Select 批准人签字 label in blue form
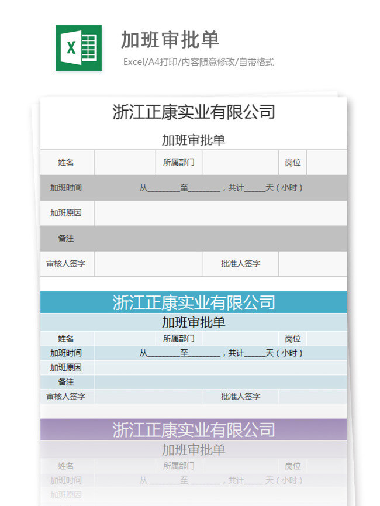The width and height of the screenshot is (380, 506). (240, 397)
